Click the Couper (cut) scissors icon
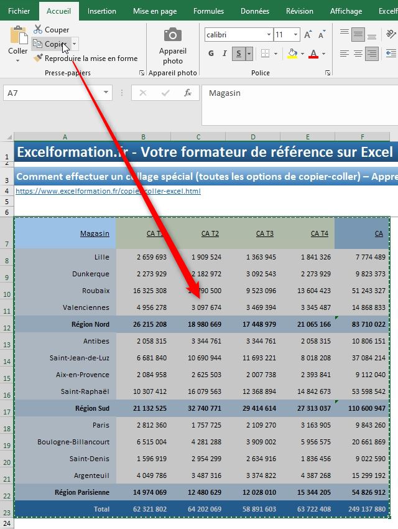The image size is (398, 529). click(x=38, y=29)
